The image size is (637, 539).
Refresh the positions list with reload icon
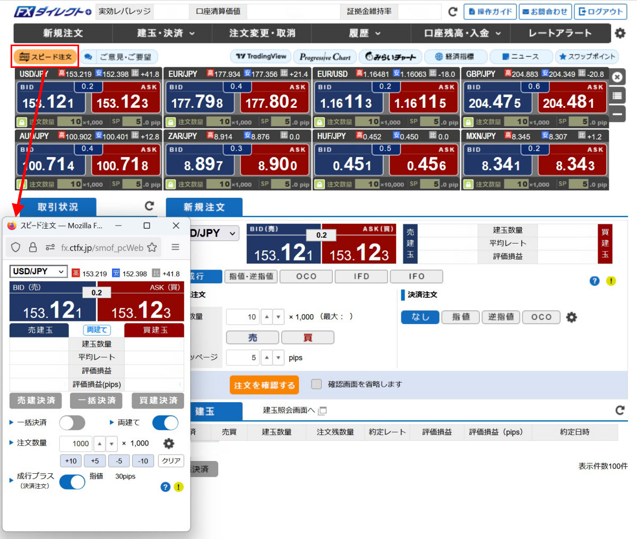(619, 410)
